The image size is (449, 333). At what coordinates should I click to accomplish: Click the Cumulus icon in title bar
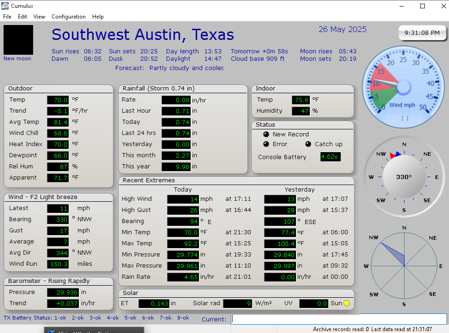(5, 6)
